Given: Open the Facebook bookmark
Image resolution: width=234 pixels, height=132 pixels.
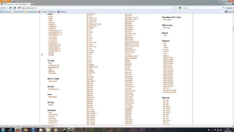Looking at the screenshot, I should pos(62,12).
